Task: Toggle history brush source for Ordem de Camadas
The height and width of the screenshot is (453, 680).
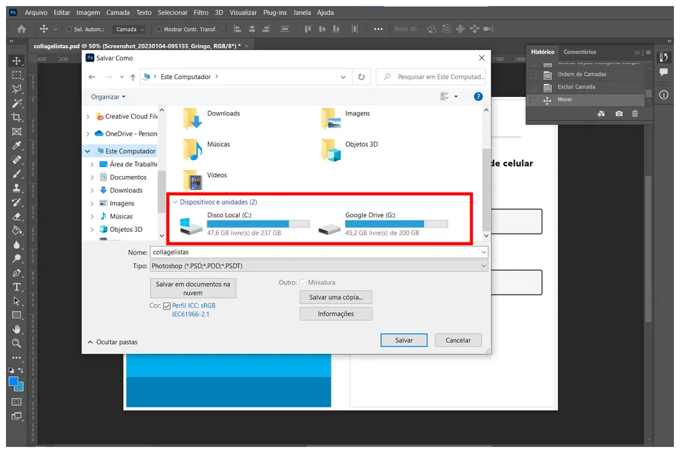Action: coord(533,74)
